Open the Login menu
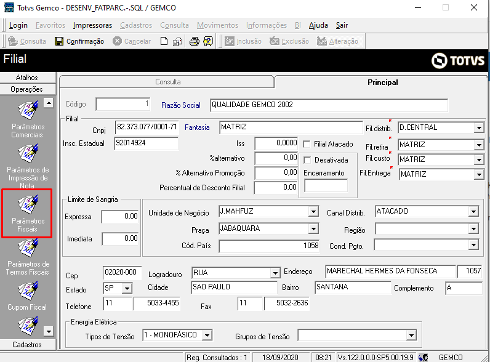This screenshot has width=490, height=362. coord(18,25)
